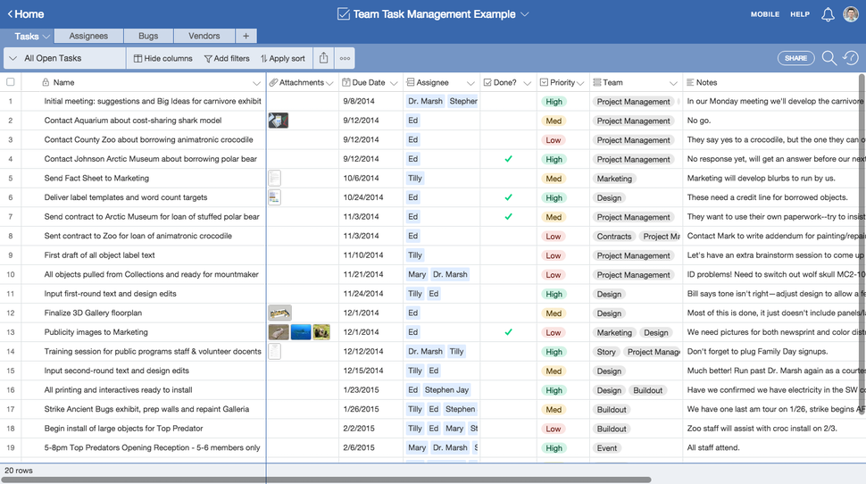Open the Done? column menu arrow
This screenshot has width=866, height=484.
pyautogui.click(x=528, y=83)
